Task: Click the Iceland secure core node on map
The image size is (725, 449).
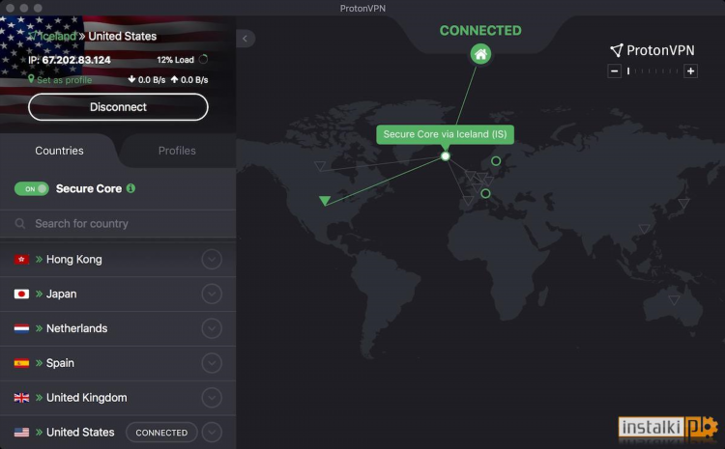Action: click(x=446, y=156)
